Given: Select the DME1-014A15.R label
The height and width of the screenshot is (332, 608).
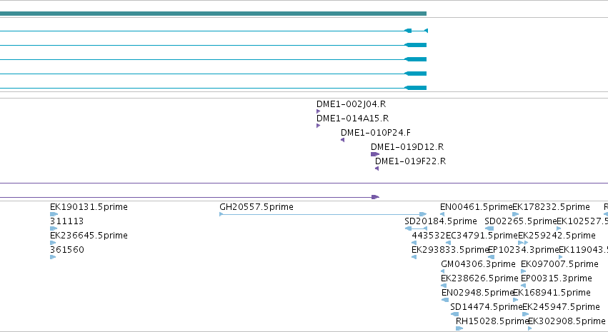Looking at the screenshot, I should pos(352,119).
